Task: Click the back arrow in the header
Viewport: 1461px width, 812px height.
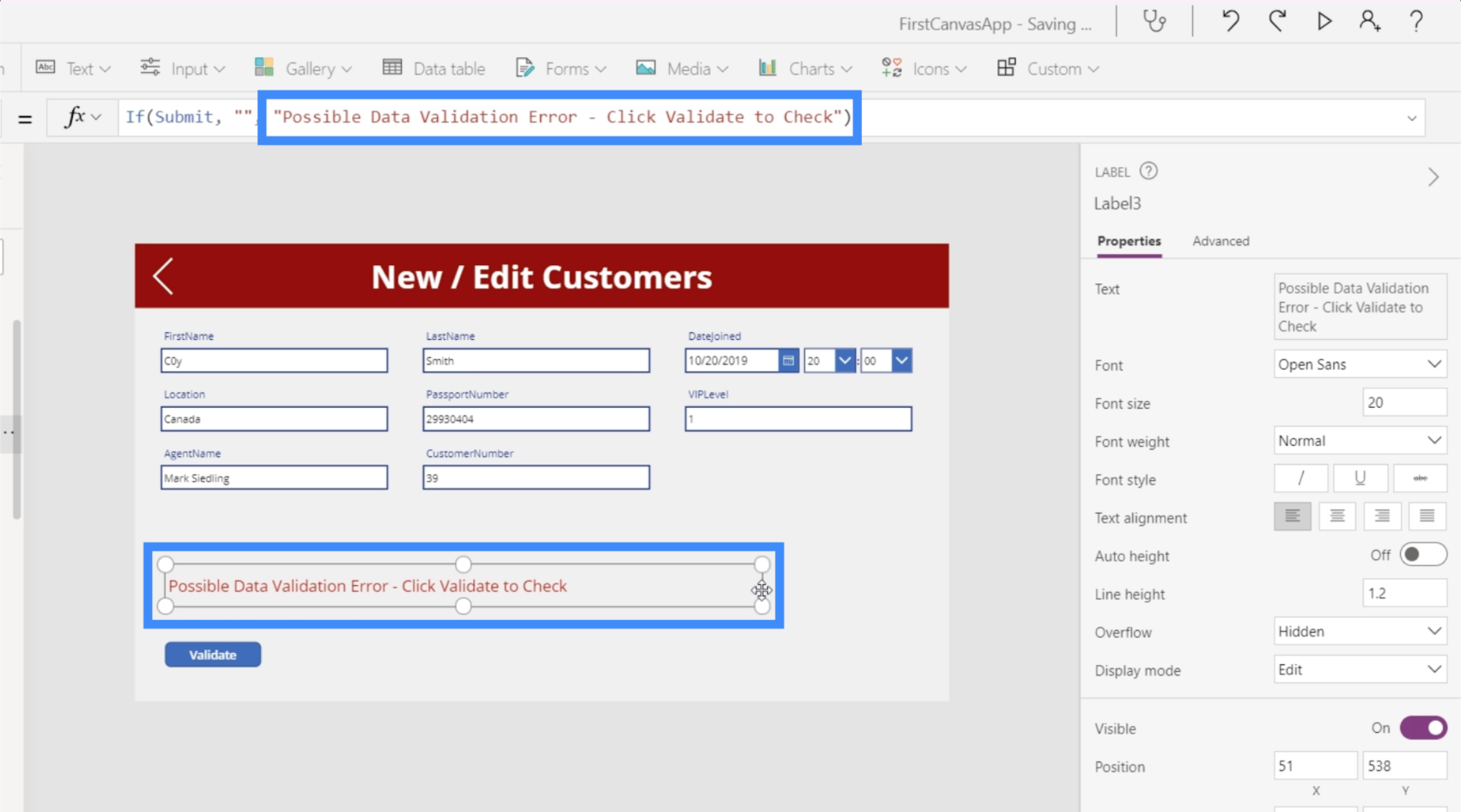Action: pyautogui.click(x=163, y=276)
